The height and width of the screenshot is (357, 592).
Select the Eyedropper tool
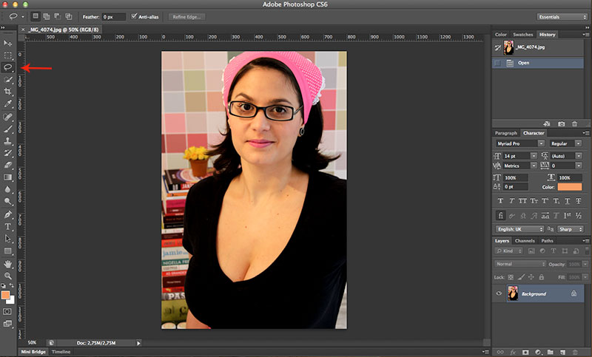8,103
